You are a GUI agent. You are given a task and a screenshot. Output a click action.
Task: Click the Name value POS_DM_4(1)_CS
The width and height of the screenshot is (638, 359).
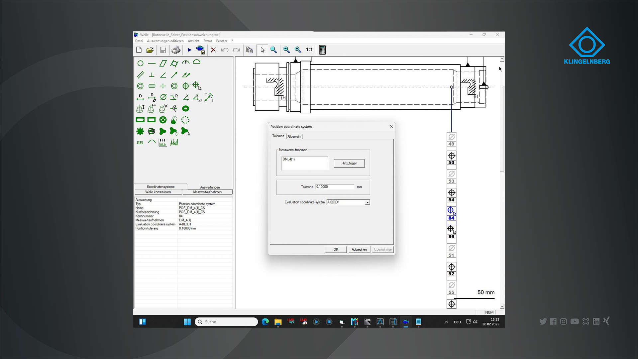tap(192, 208)
